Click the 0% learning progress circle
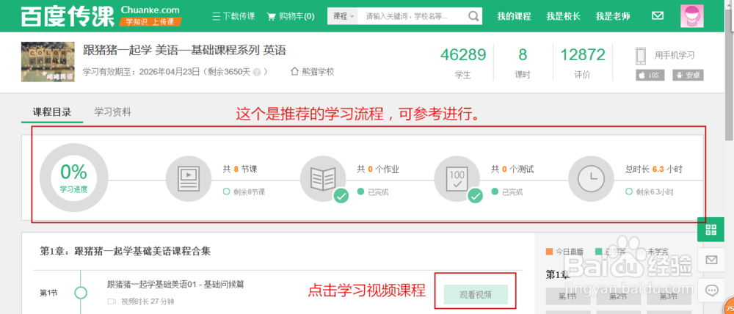The width and height of the screenshot is (734, 314). pos(73,178)
